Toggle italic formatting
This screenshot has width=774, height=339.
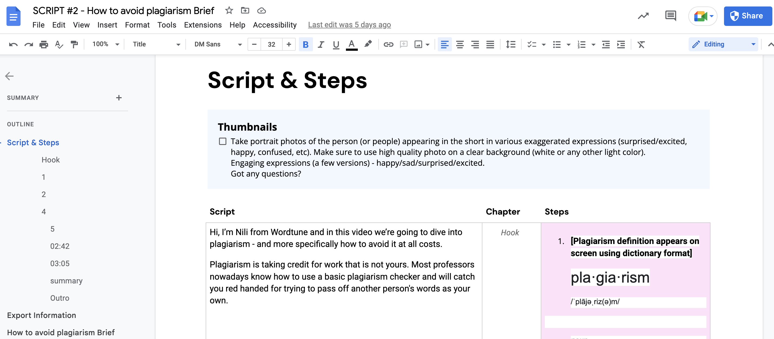(x=321, y=44)
